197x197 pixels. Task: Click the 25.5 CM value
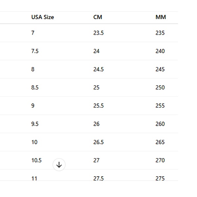point(98,106)
